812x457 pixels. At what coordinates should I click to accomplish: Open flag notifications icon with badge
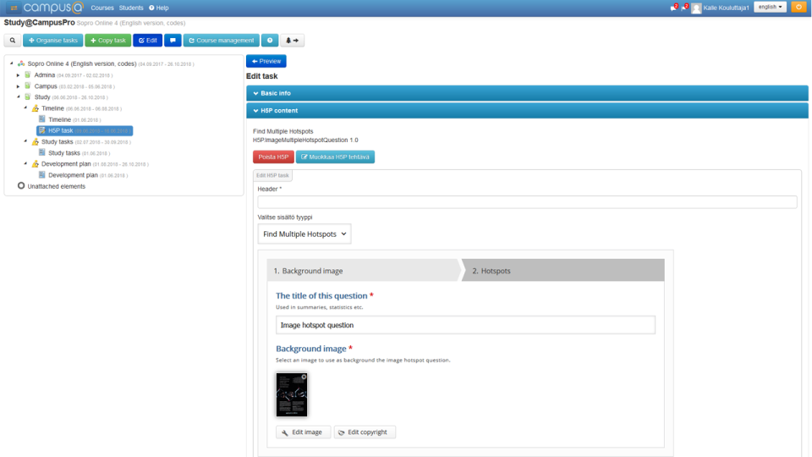(x=684, y=8)
